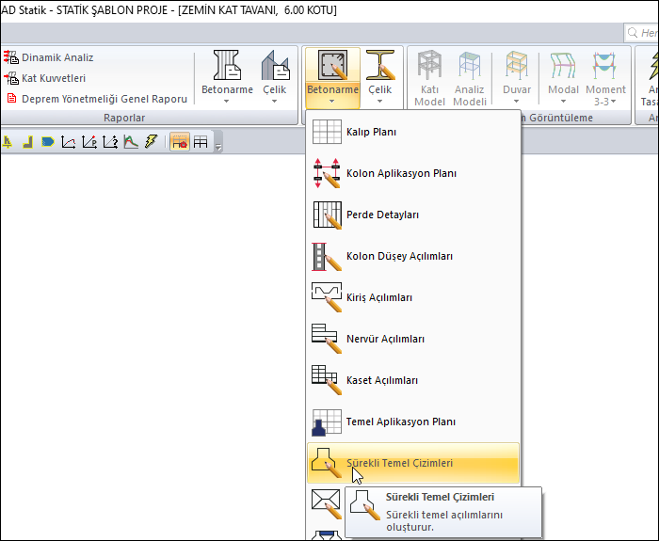Click the Temel Aplikasyon Planı icon
The height and width of the screenshot is (541, 659).
(x=326, y=422)
